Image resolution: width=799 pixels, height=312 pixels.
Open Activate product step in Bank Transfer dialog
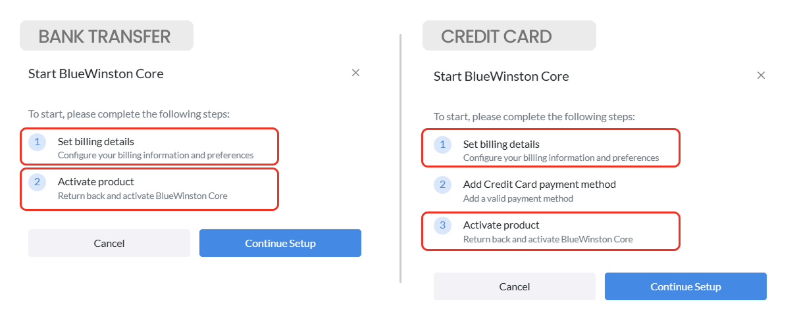click(x=96, y=182)
